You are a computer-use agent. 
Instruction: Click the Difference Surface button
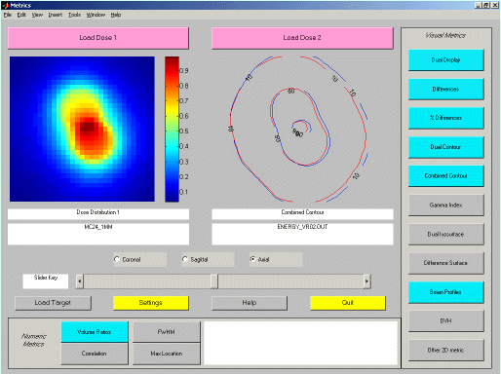point(445,263)
